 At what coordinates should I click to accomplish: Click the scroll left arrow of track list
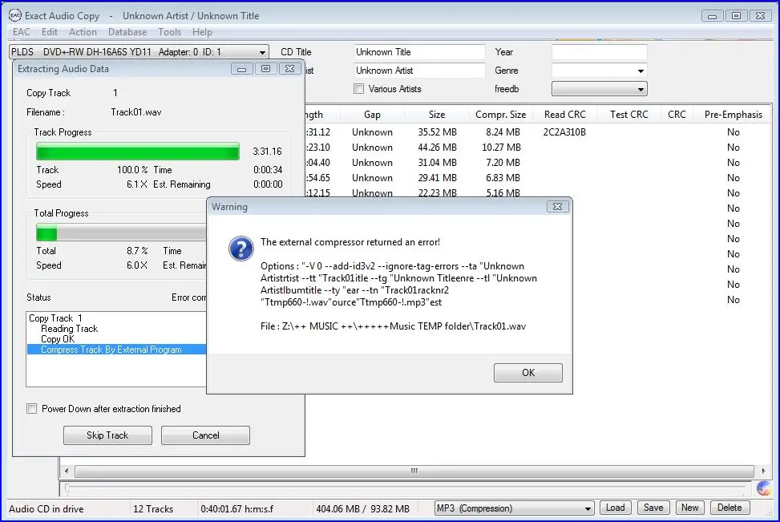coord(67,471)
